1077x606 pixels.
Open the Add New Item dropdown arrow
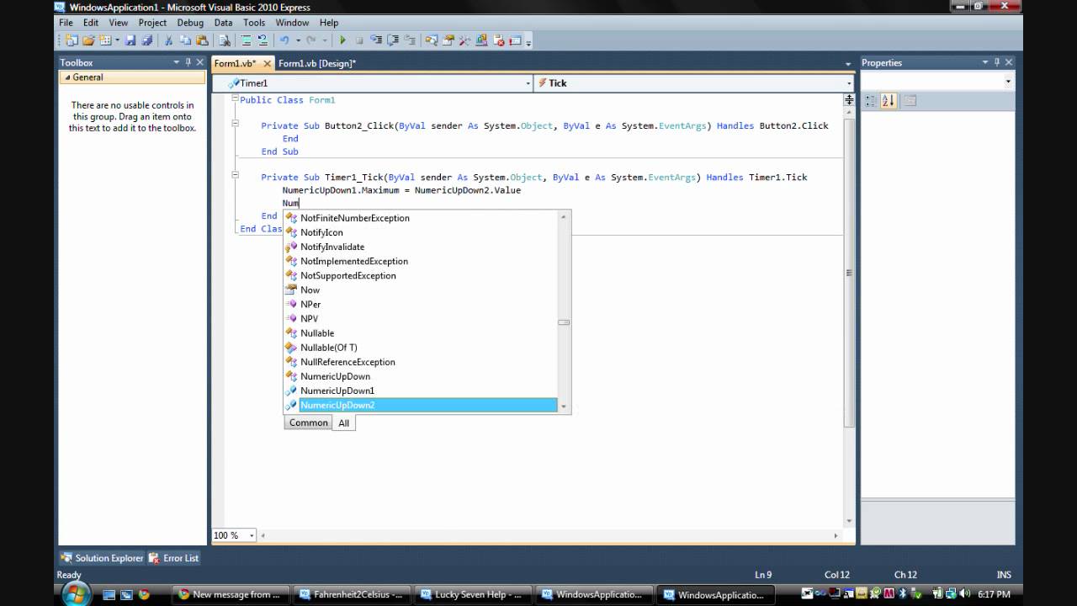click(x=117, y=40)
